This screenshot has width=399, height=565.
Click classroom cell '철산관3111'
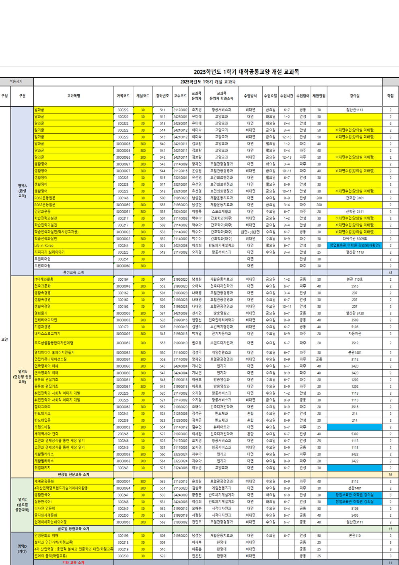tap(354, 522)
